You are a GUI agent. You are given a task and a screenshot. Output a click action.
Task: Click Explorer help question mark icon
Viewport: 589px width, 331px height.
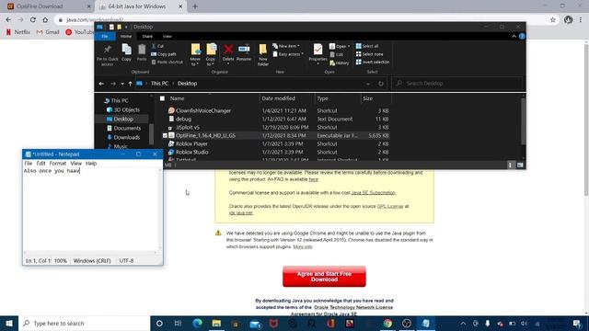click(x=522, y=36)
